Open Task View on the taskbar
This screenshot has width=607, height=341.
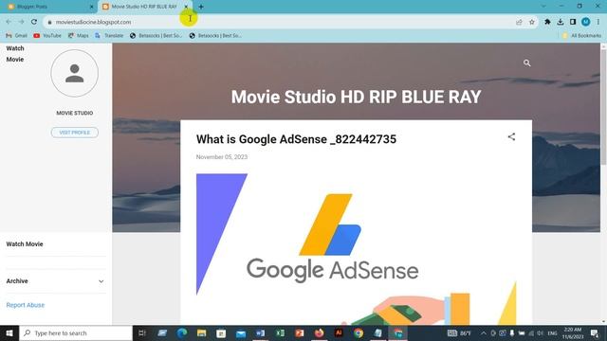(141, 332)
